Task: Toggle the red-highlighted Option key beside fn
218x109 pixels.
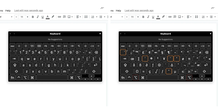Action: 136,77
